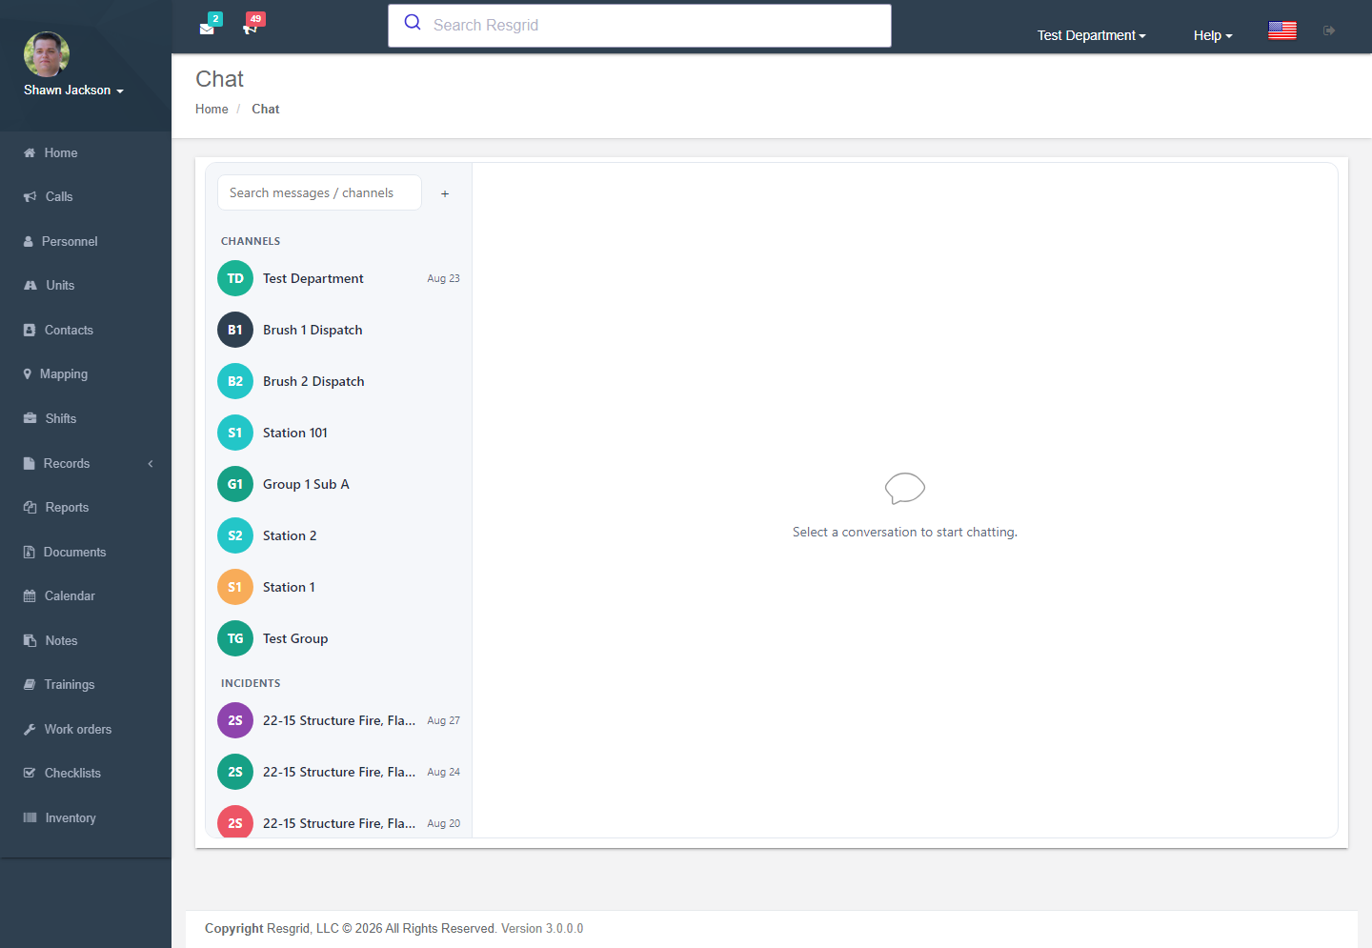Image resolution: width=1372 pixels, height=948 pixels.
Task: Select the Brush 2 Dispatch channel
Action: (x=339, y=381)
